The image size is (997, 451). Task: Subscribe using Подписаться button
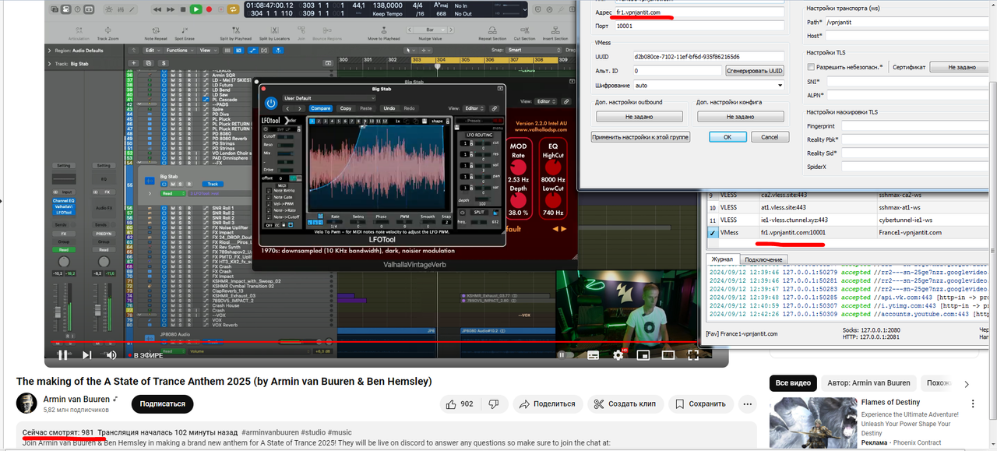[163, 404]
